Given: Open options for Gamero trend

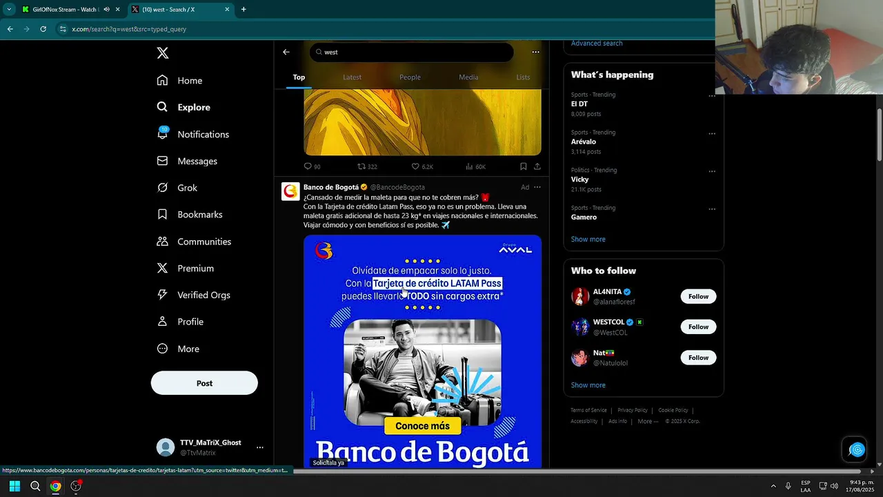Looking at the screenshot, I should click(712, 209).
